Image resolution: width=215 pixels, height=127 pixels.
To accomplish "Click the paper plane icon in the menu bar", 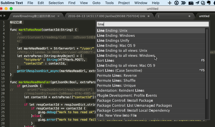I will [197, 3].
